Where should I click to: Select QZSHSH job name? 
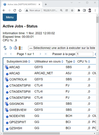tap(16, 128)
